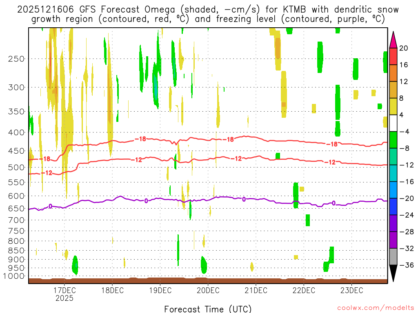The image size is (418, 313).
Task: Click the 650 pressure level label
Action: 16,208
